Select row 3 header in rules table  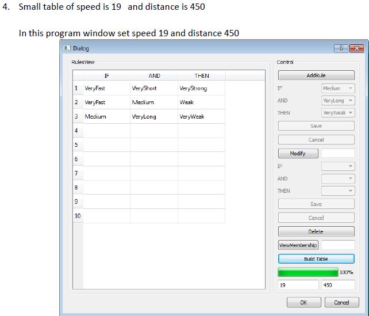point(77,117)
